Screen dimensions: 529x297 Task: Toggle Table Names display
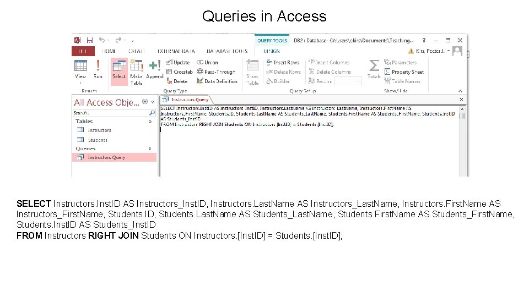pyautogui.click(x=402, y=81)
